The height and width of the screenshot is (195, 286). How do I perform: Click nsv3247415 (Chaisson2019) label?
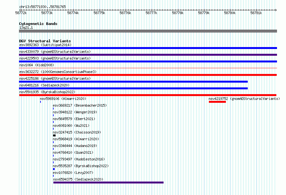[x=77, y=132]
